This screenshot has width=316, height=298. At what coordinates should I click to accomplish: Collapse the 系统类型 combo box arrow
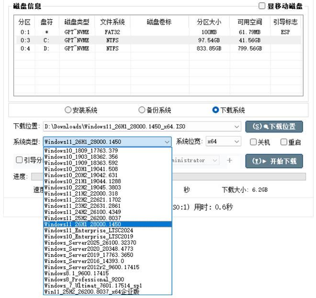[167, 142]
